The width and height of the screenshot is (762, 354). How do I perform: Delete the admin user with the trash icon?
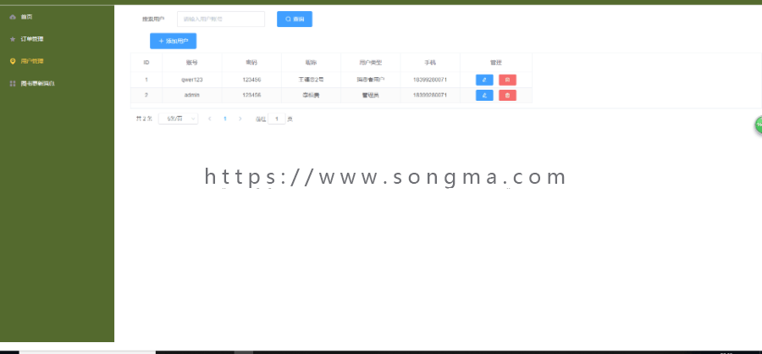(507, 96)
